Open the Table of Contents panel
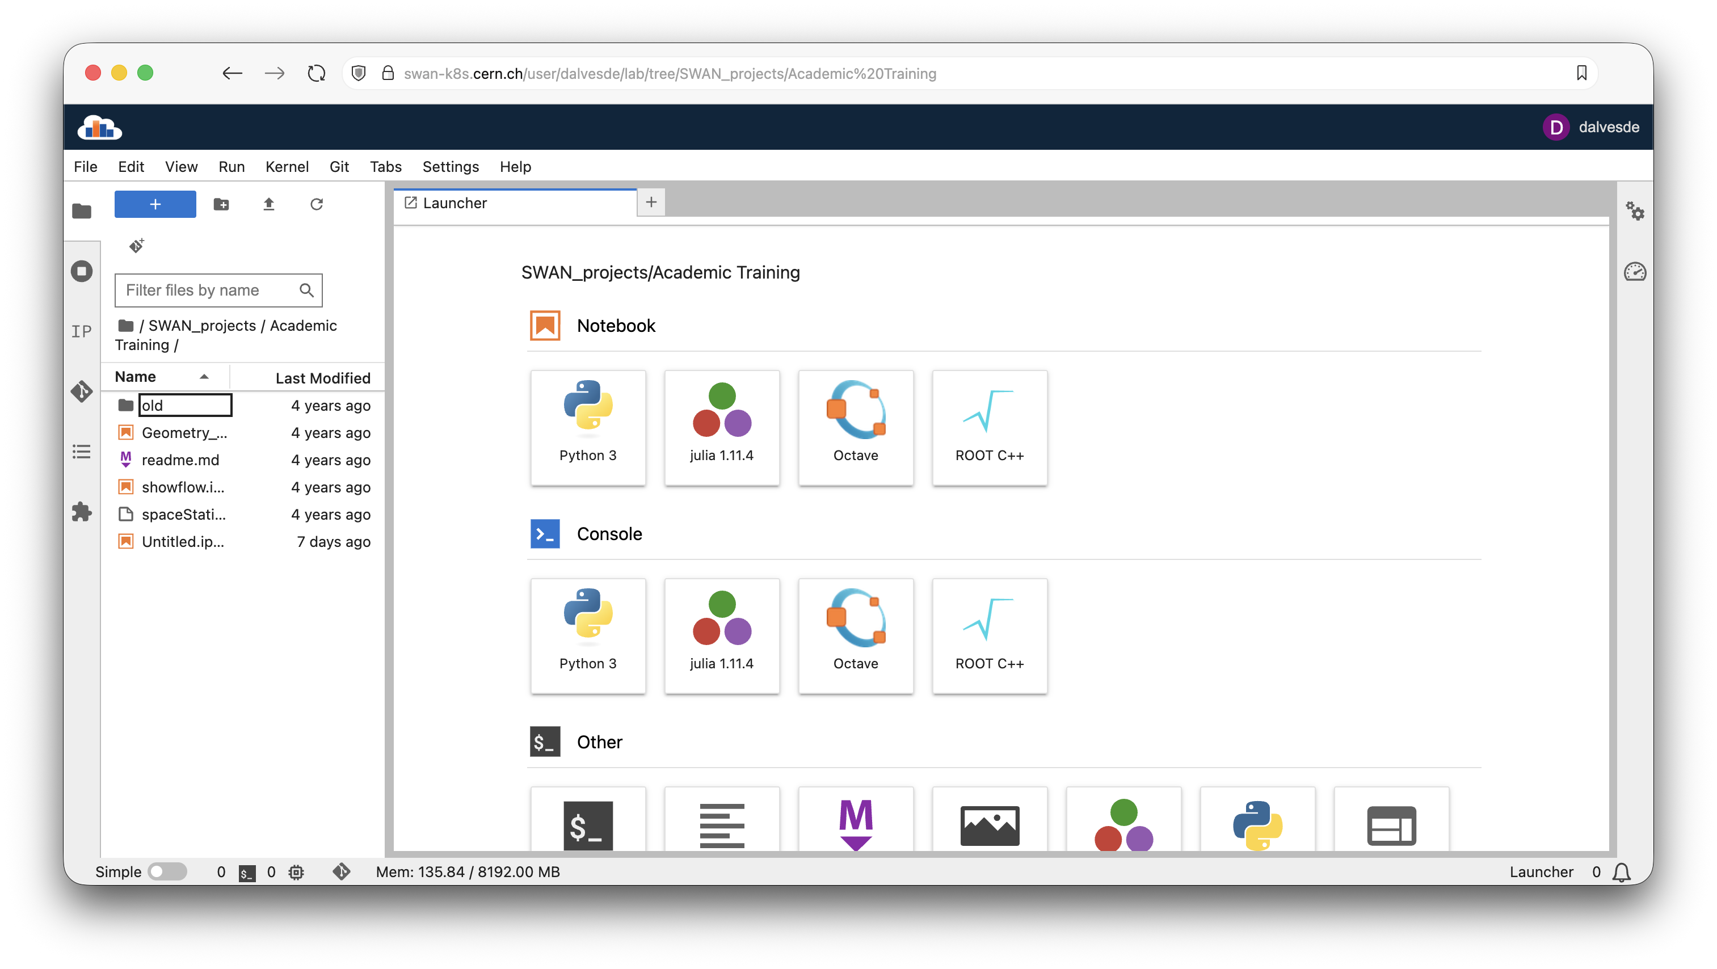Screen dimensions: 1717x969 pyautogui.click(x=81, y=452)
